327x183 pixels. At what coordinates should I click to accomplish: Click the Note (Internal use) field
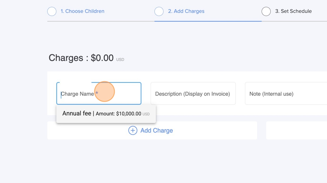point(286,94)
